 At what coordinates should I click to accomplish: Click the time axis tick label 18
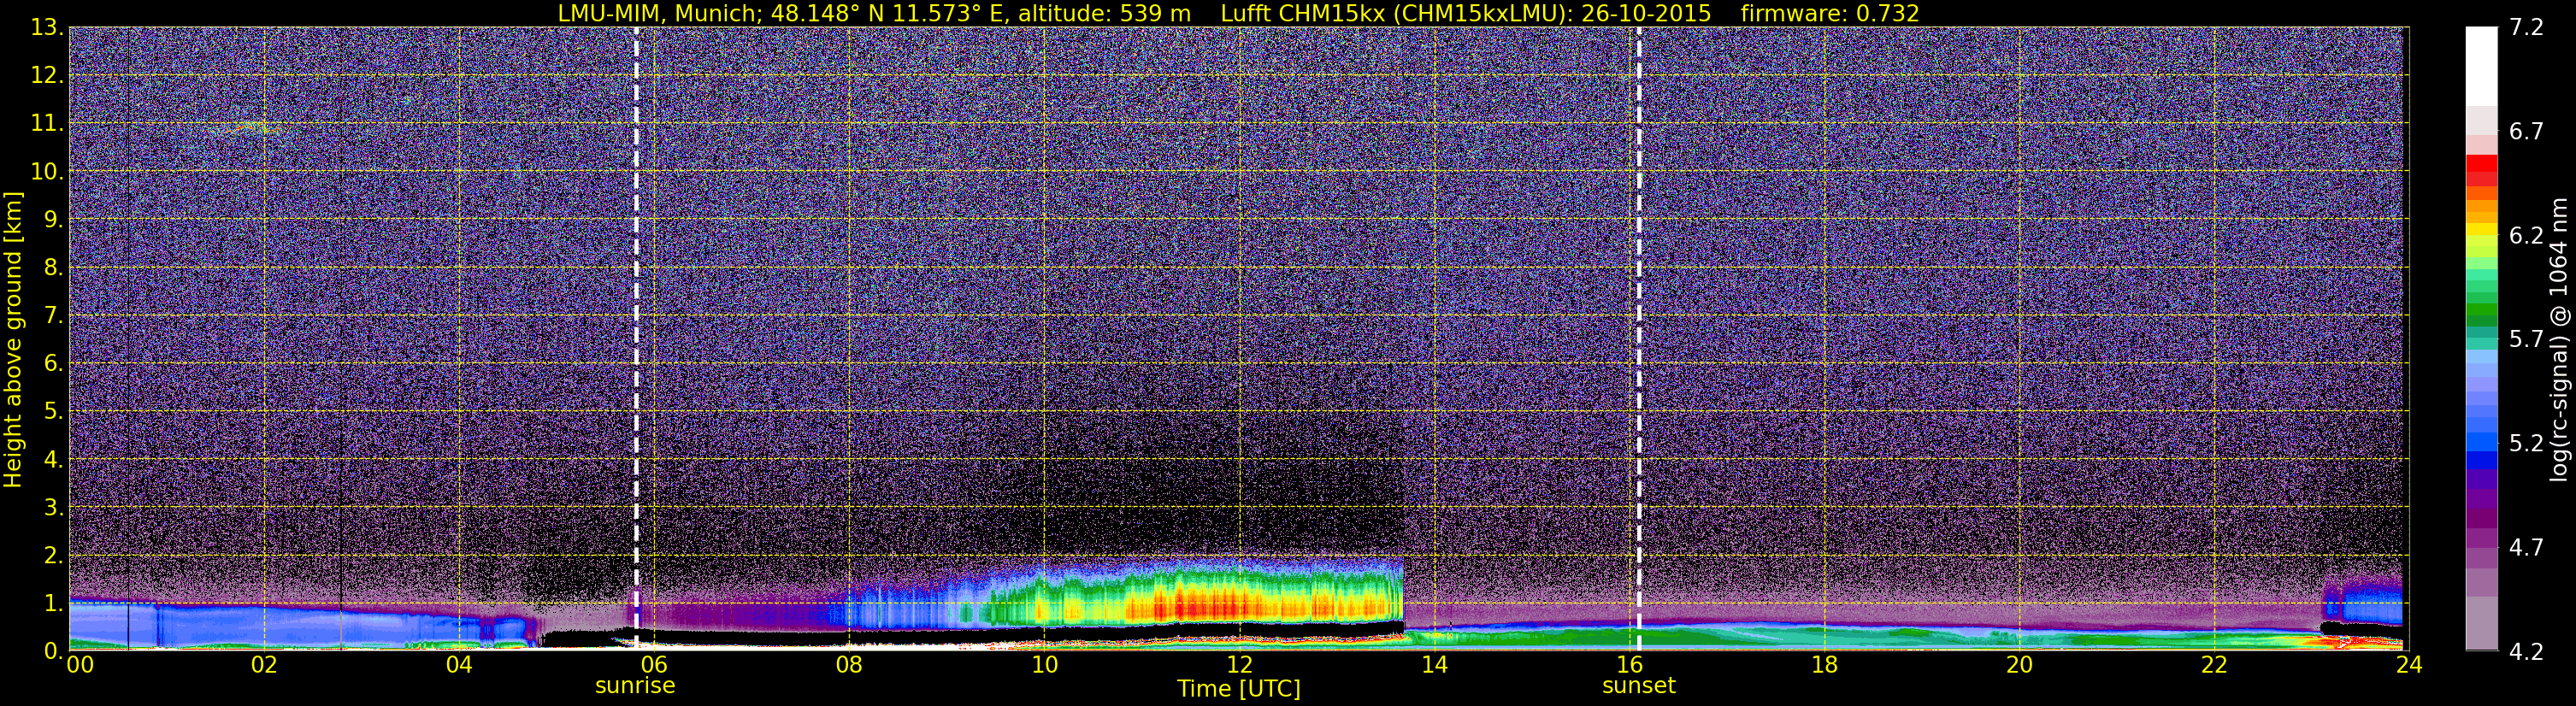(1824, 665)
